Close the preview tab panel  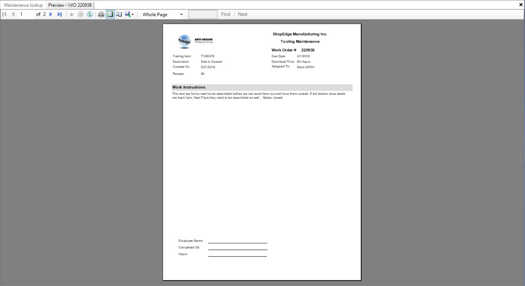521,5
